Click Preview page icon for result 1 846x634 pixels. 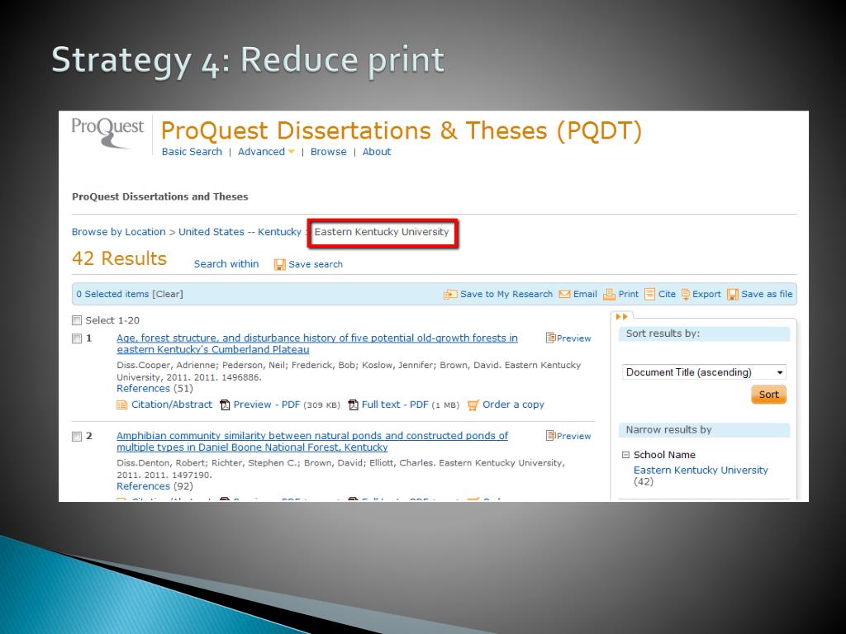(x=551, y=338)
